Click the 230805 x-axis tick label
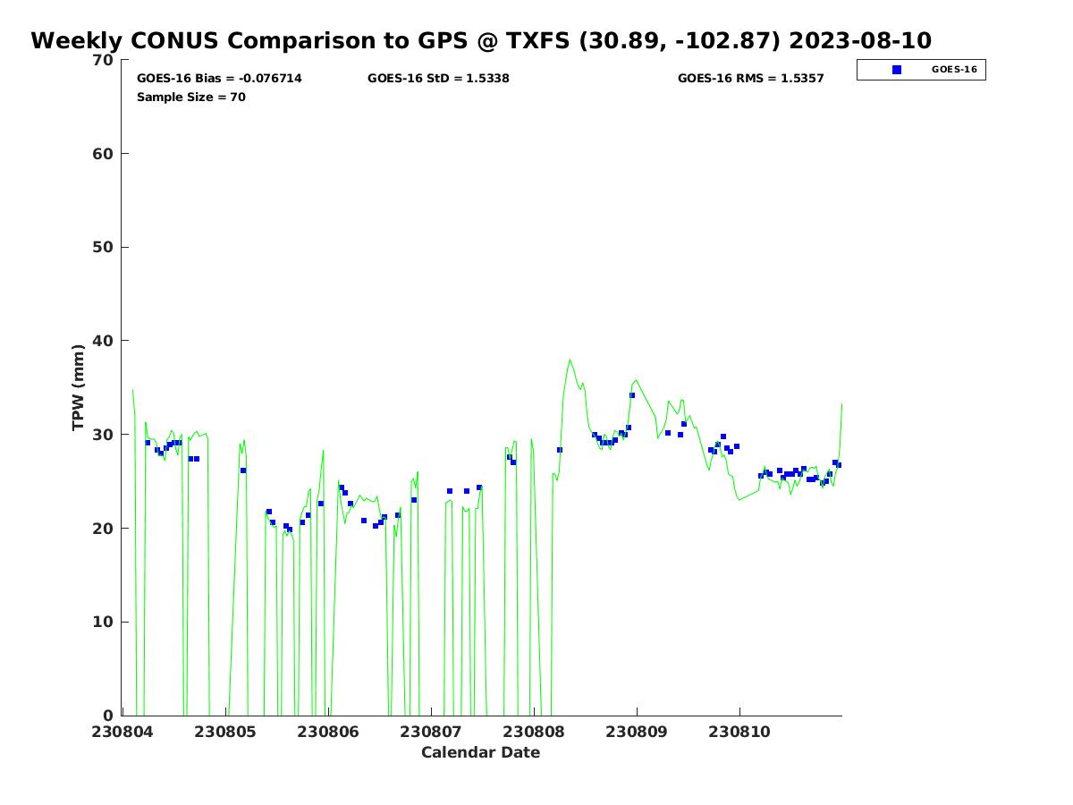 (224, 732)
